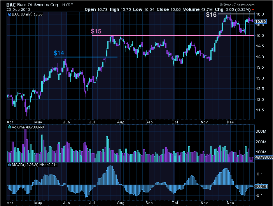Click the Nov label under price chart

(x=204, y=122)
